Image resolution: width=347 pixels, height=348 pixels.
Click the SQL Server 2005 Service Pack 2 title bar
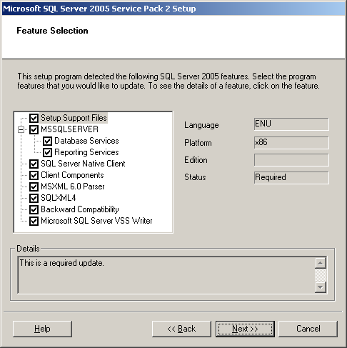coord(173,9)
